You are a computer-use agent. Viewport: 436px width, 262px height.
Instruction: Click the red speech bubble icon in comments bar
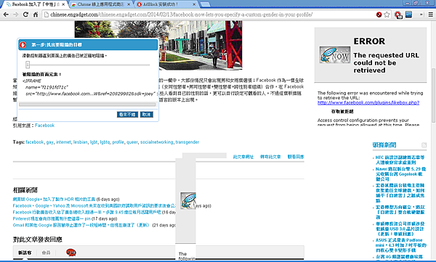click(71, 253)
